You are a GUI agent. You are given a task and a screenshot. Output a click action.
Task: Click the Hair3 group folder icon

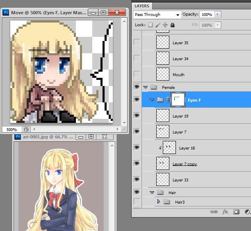tap(167, 202)
